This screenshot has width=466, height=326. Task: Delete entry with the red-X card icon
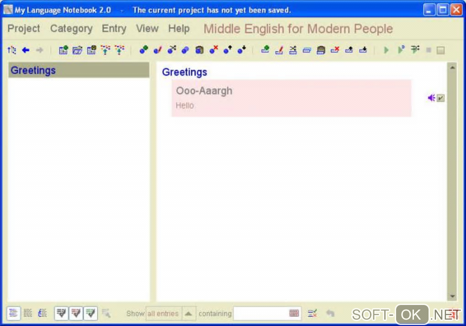(335, 50)
